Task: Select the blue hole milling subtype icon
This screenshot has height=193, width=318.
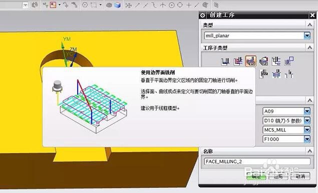Action: (276, 73)
